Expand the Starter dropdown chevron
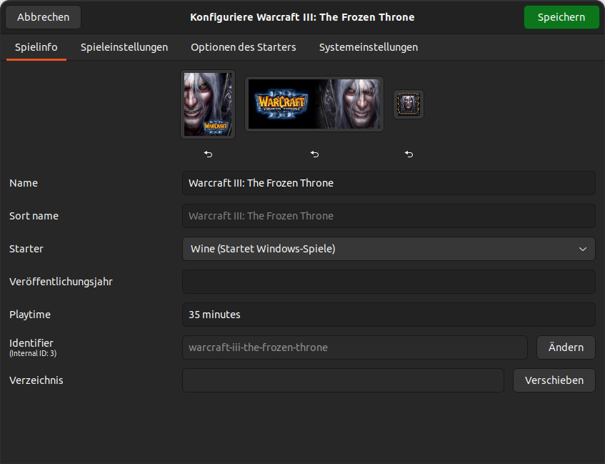The width and height of the screenshot is (605, 464). (x=583, y=249)
